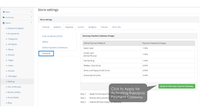Click the Store settings page heading

(48, 10)
